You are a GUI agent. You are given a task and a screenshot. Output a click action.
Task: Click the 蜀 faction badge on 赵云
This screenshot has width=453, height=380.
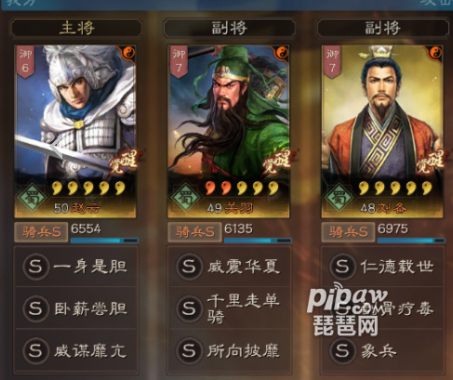(x=32, y=197)
